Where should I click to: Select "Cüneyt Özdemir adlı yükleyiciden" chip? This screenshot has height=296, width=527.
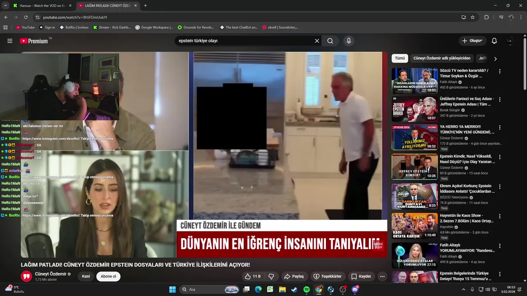click(x=442, y=58)
